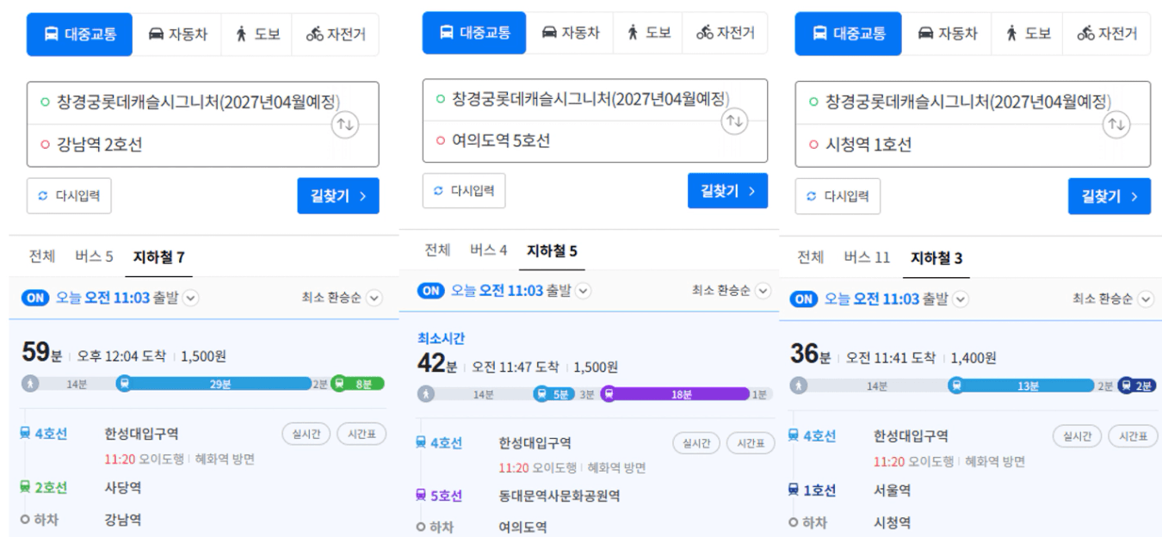Click the 강남역 2호선 destination field
This screenshot has height=537, width=1162.
click(x=181, y=145)
